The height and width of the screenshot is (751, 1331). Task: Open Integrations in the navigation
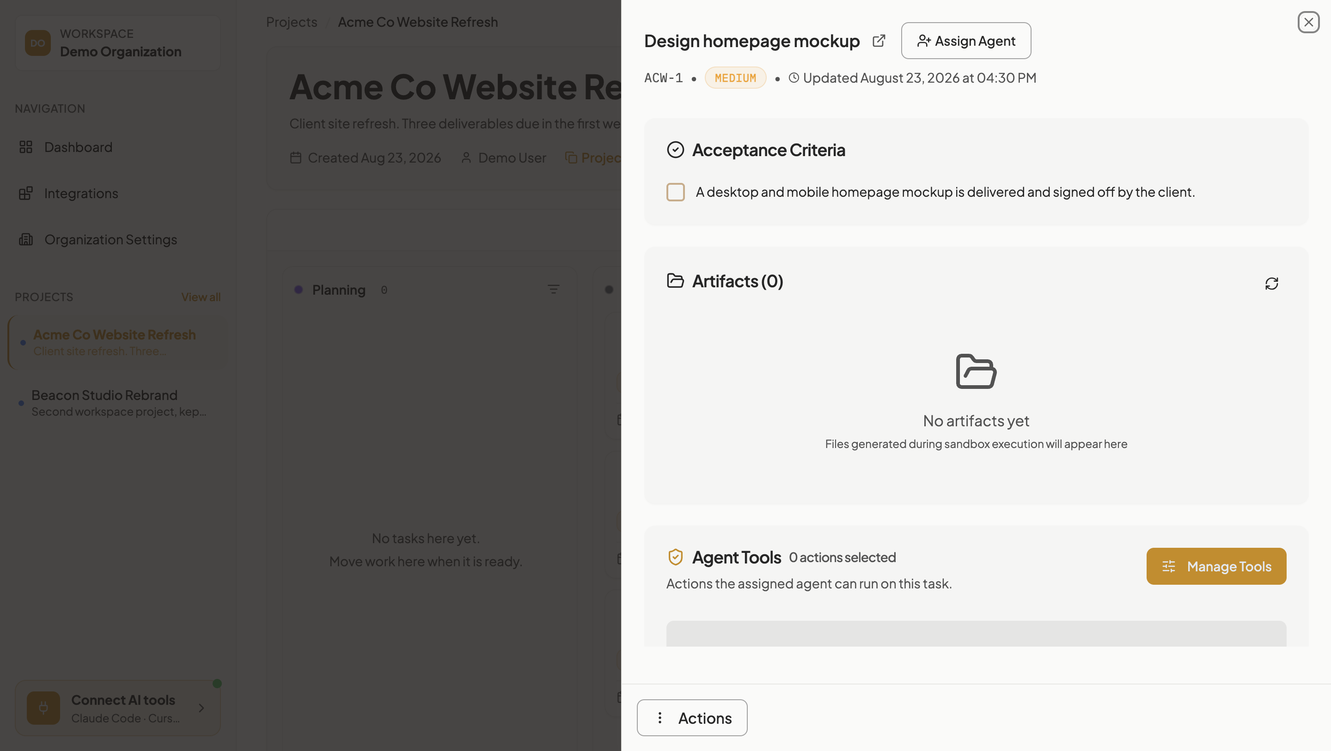118,193
